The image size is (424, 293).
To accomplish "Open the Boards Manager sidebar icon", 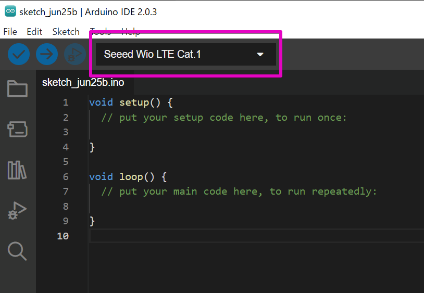I will click(17, 129).
